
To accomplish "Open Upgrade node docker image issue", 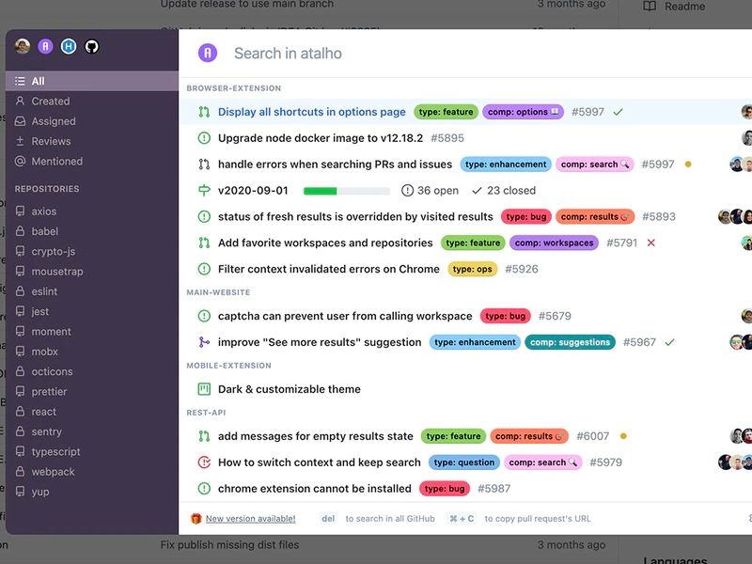I will 321,138.
